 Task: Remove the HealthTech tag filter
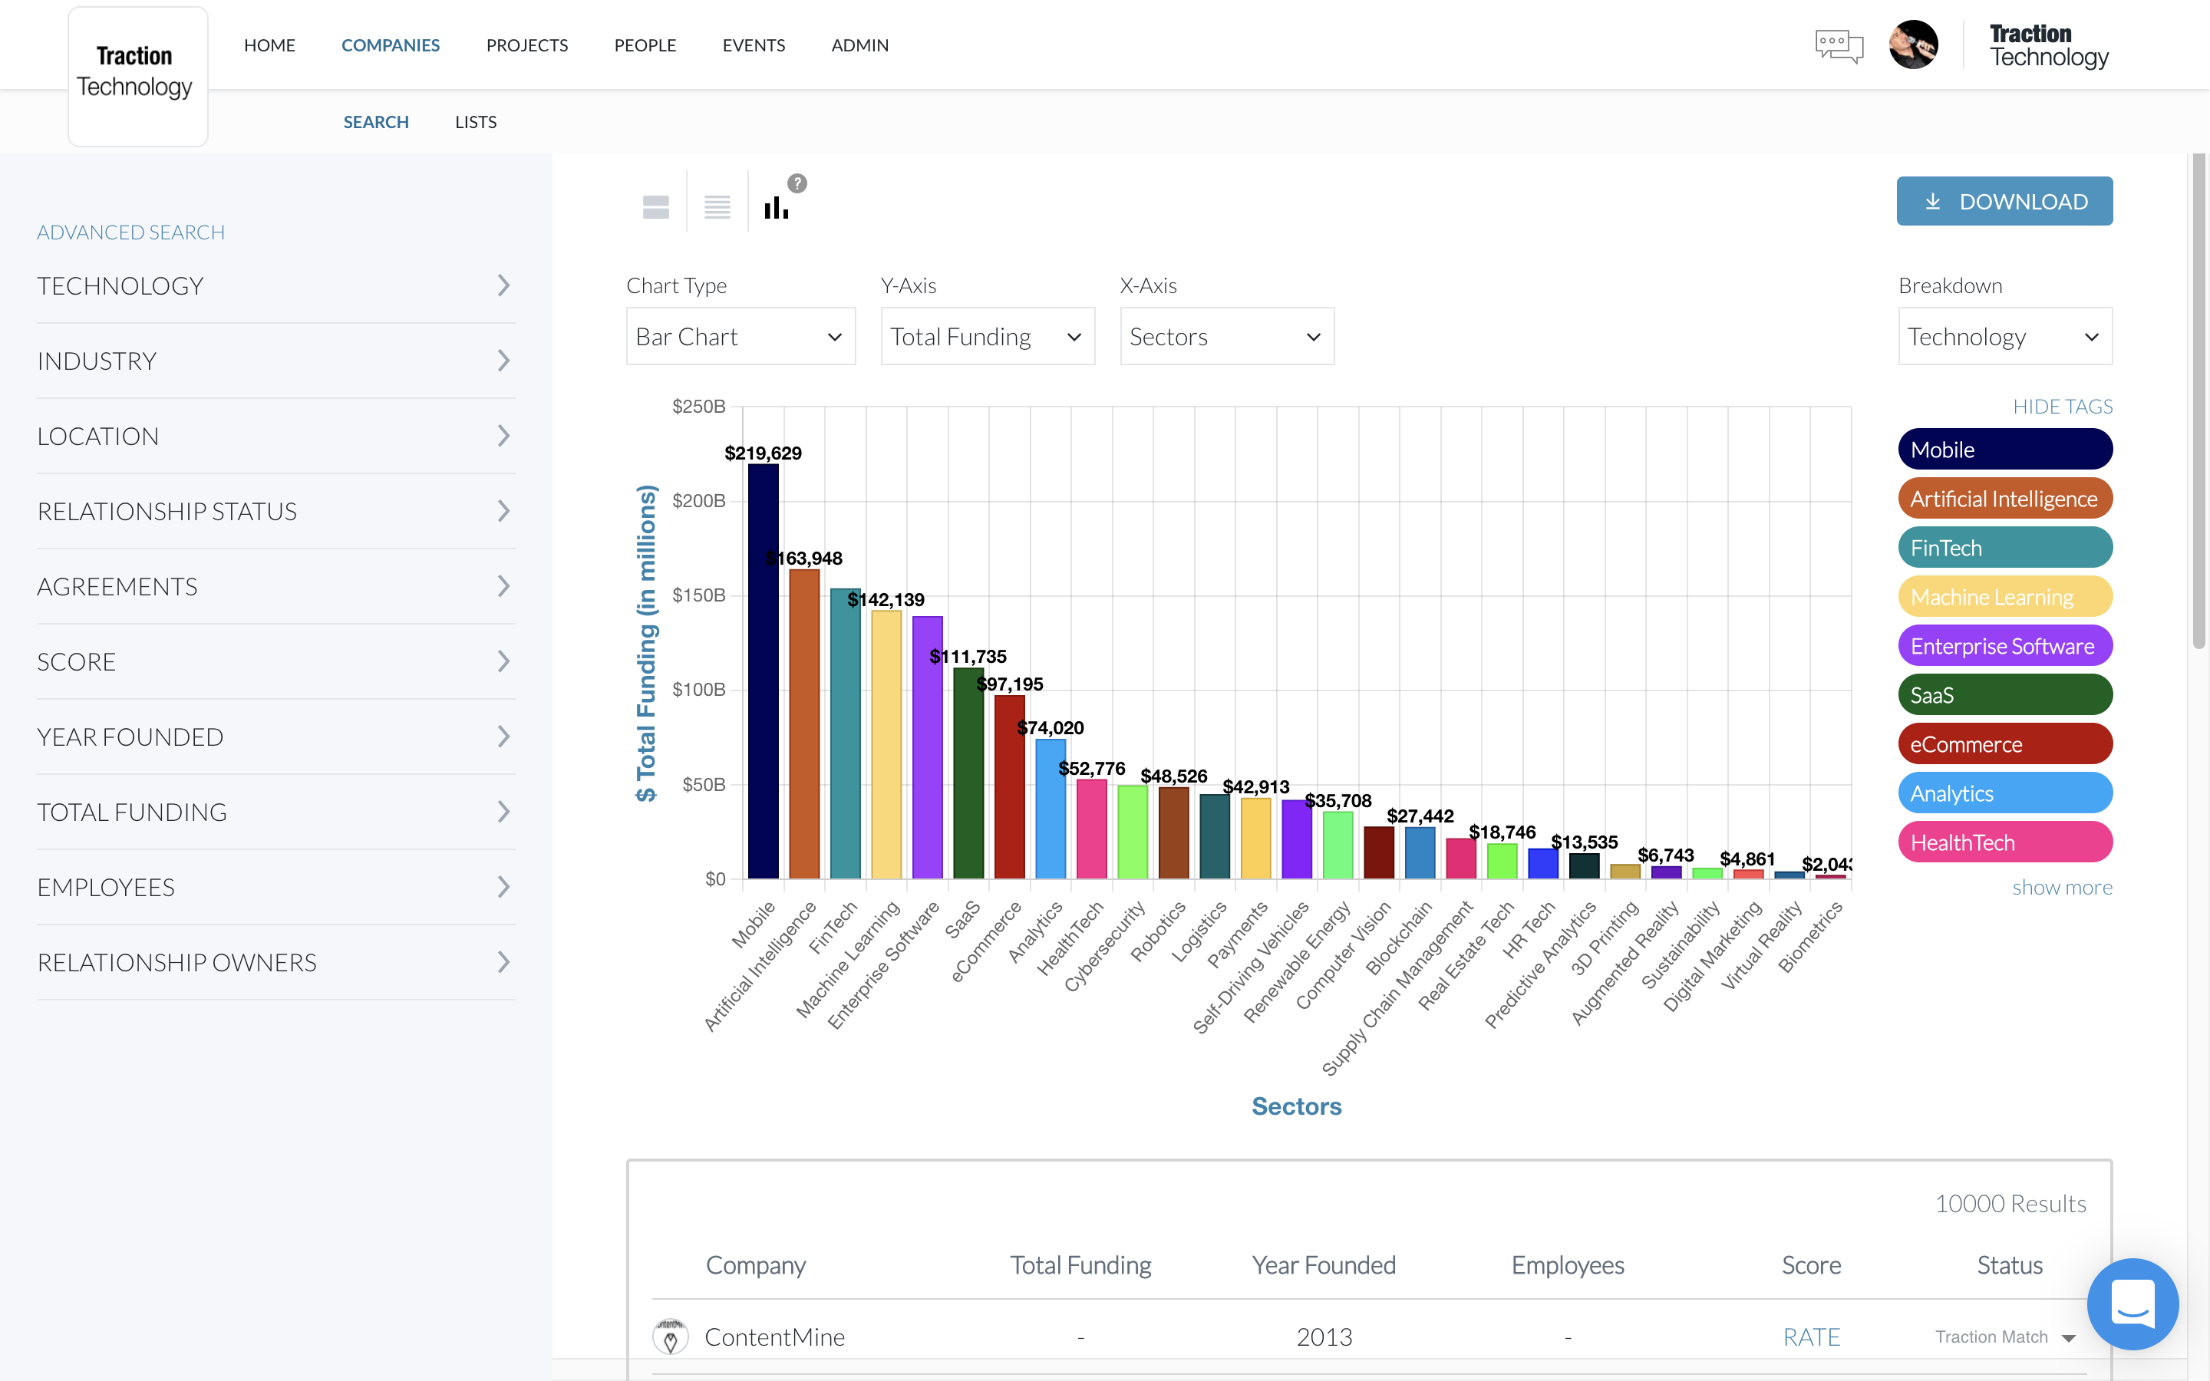point(2004,841)
